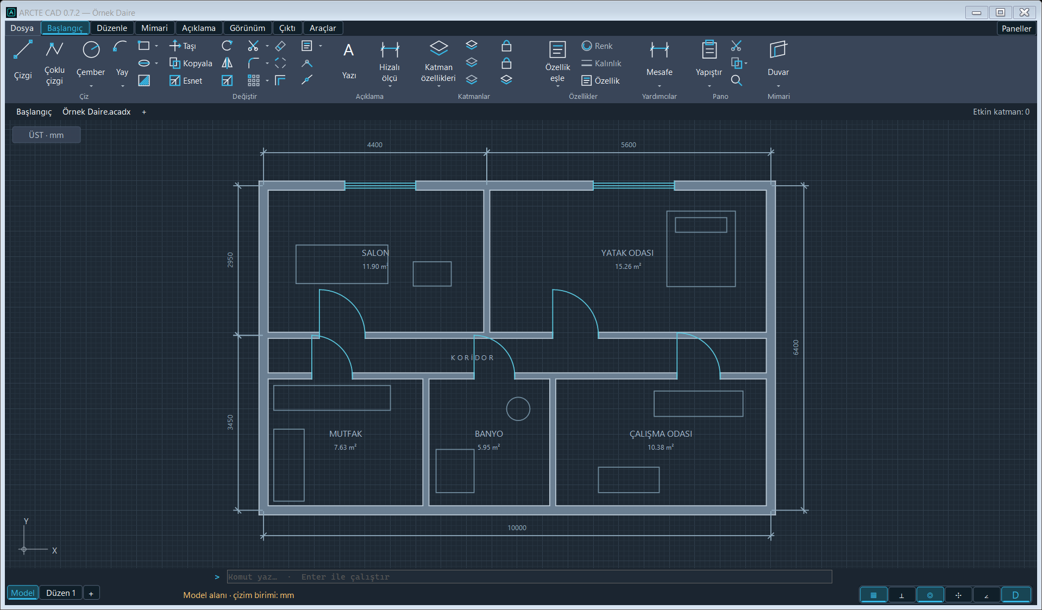The image size is (1042, 610).
Task: Click the Duvar wall tool
Action: (778, 59)
